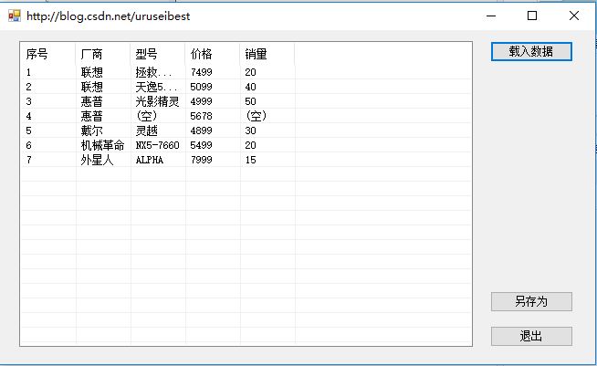Click sales value 20 in row 6
The width and height of the screenshot is (597, 366).
pos(250,145)
